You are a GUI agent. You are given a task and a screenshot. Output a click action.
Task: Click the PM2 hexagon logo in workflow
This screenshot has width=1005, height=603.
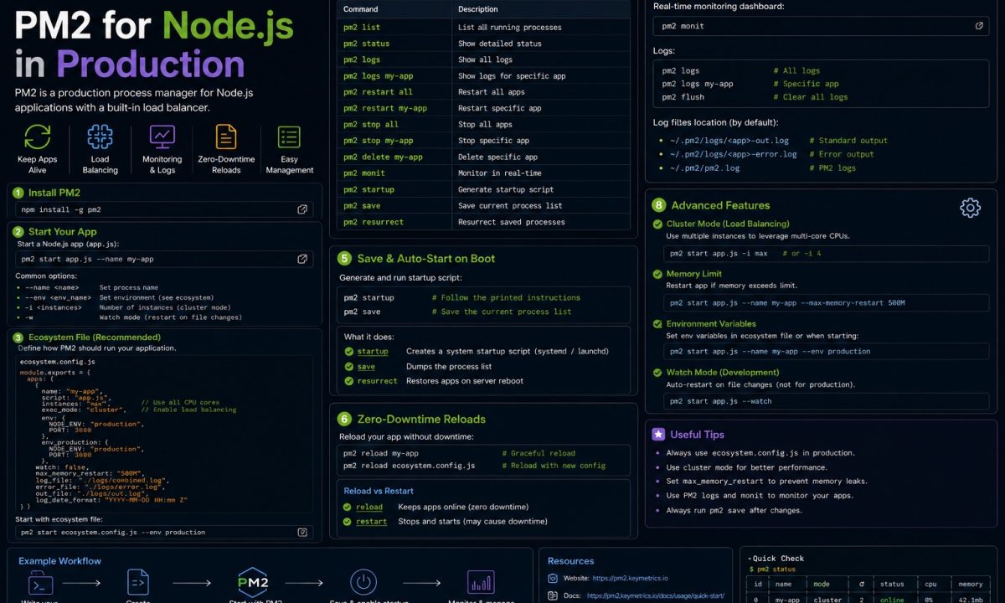click(253, 584)
